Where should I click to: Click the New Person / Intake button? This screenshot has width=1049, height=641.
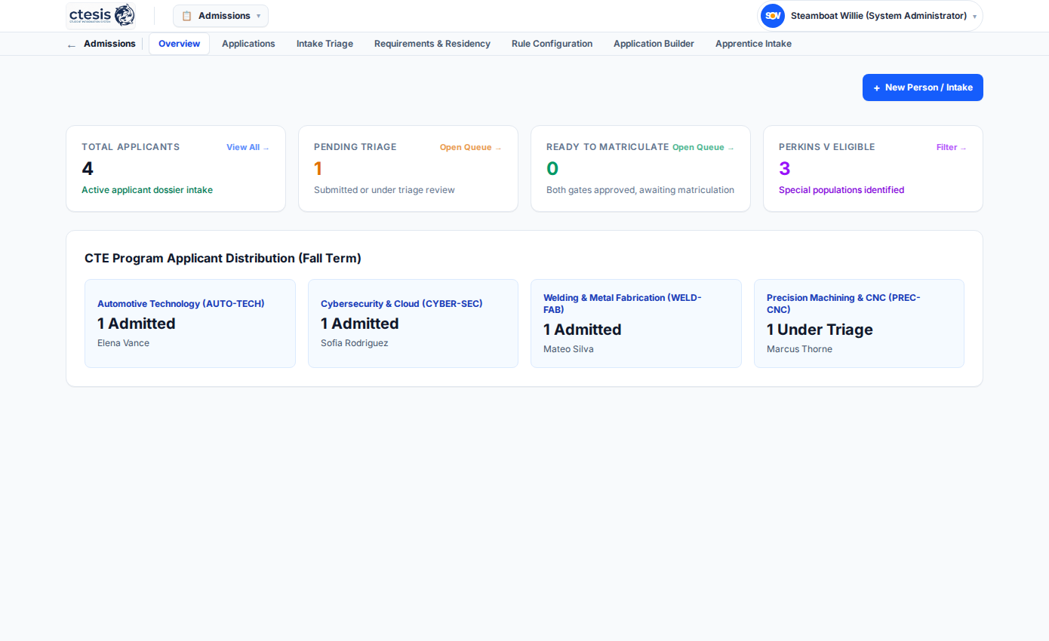coord(923,87)
